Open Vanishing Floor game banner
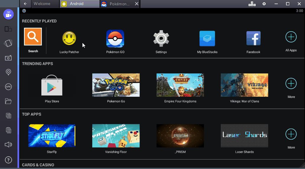305x169 pixels. (116, 136)
